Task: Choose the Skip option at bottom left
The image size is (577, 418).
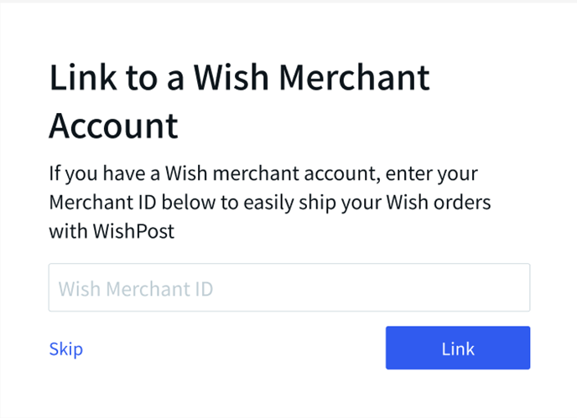Action: 66,348
